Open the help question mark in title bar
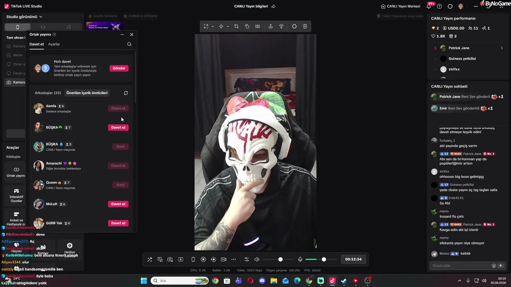Viewport: 511px width, 287px height. click(x=440, y=6)
